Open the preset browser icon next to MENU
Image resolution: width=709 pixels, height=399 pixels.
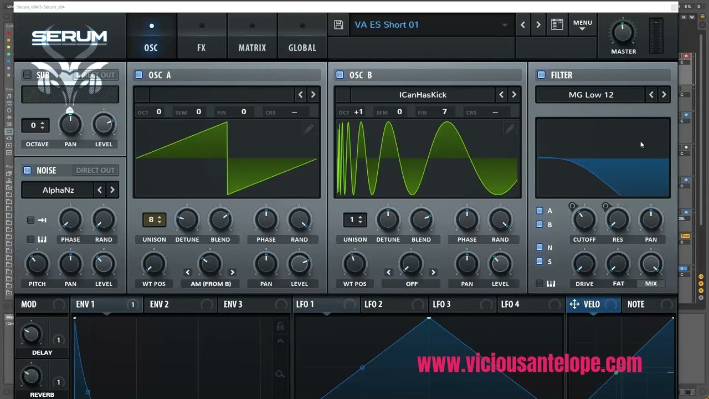coord(557,25)
